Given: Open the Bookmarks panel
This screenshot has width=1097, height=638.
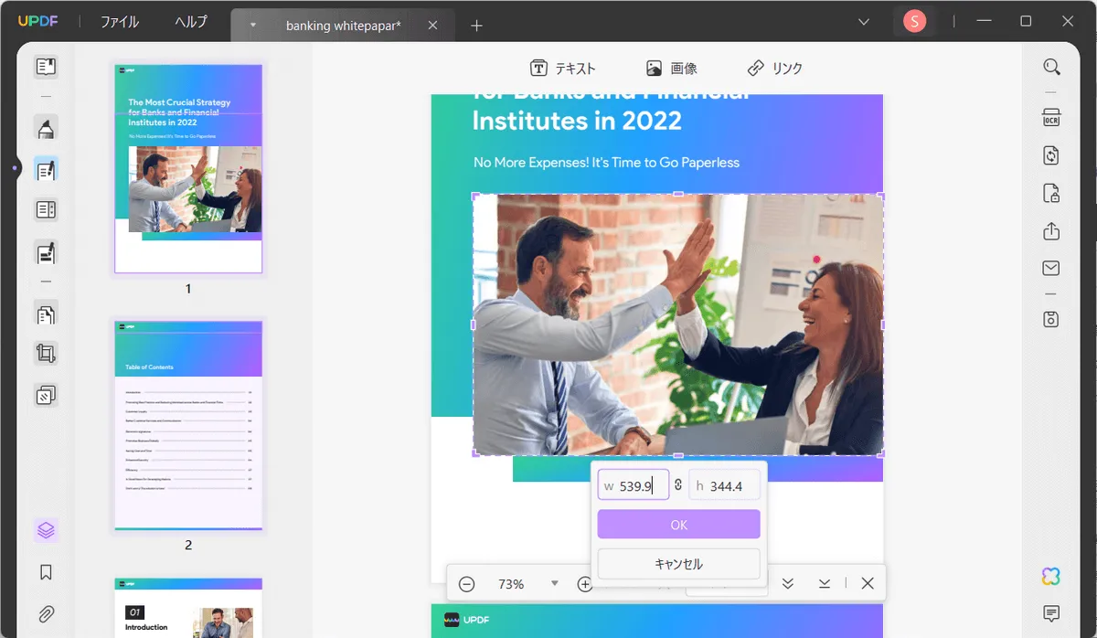Looking at the screenshot, I should tap(46, 572).
